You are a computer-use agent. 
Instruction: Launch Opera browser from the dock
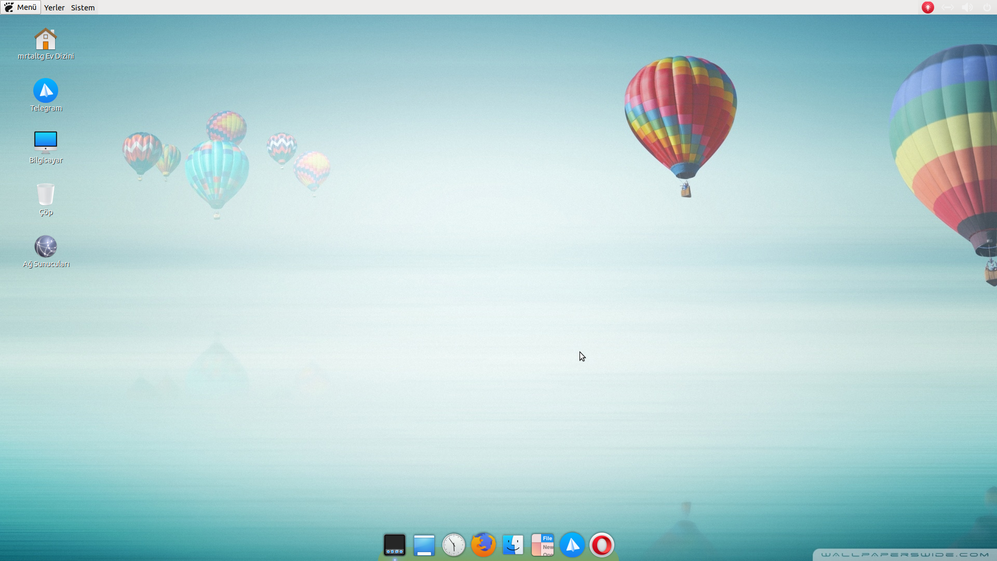[602, 545]
